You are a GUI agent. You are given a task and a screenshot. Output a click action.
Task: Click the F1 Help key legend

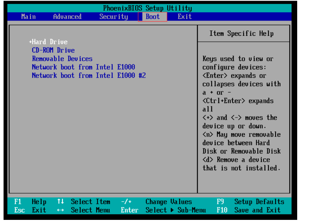(x=30, y=201)
